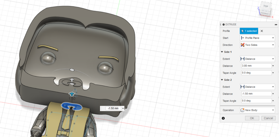Clear the profile selection with the X
Viewport: 279px width, 137px height.
click(x=262, y=31)
